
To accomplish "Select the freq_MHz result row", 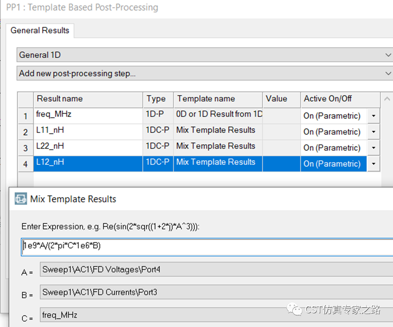I will (x=199, y=116).
